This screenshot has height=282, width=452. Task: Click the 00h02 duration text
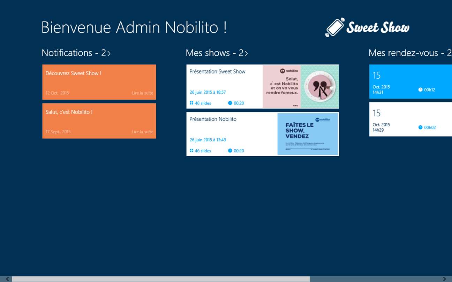click(x=430, y=127)
